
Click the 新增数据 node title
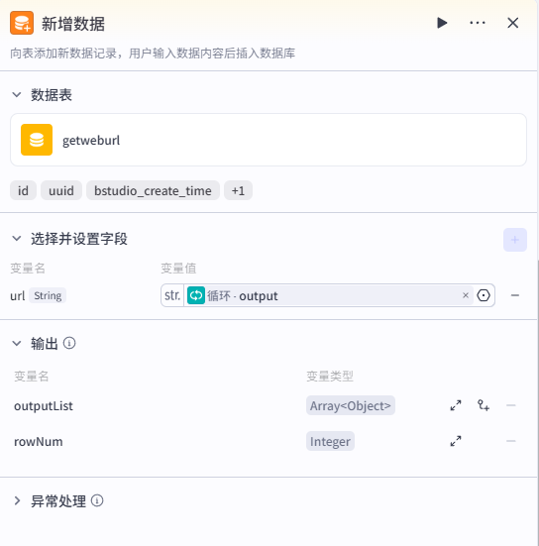pyautogui.click(x=73, y=24)
